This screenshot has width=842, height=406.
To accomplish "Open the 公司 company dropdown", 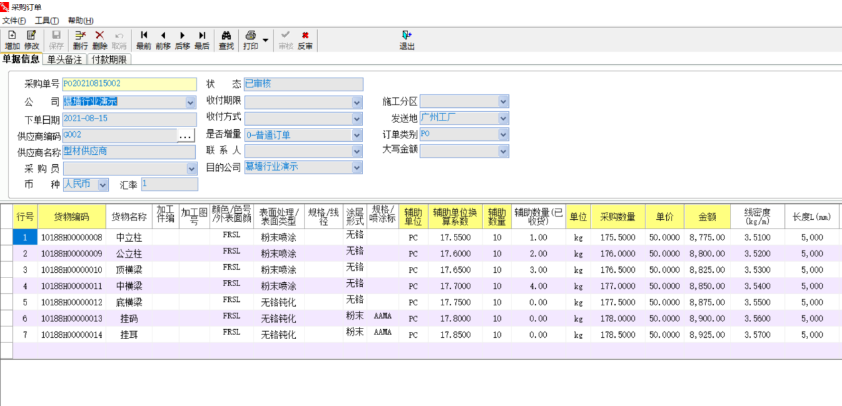I will click(190, 103).
